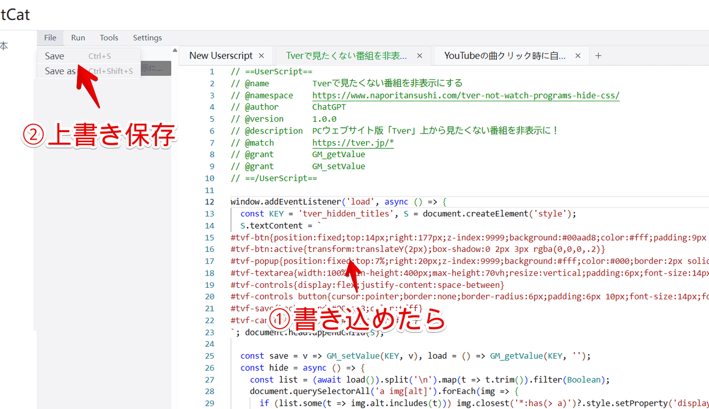Click the #tvf-popup CSS line
The width and height of the screenshot is (709, 409).
coord(470,261)
